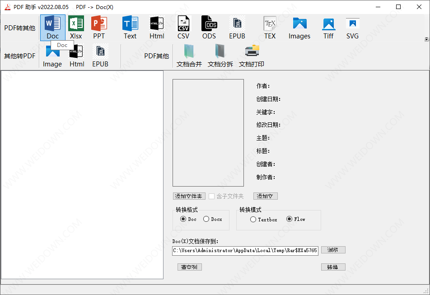Click the 制作者 metadata label

pos(266,177)
